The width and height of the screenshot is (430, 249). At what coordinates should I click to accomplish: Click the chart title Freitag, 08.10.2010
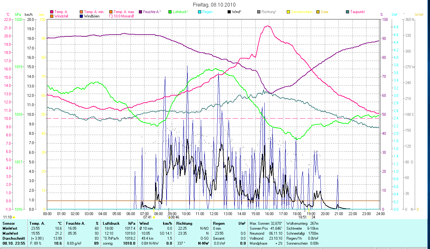coord(214,5)
